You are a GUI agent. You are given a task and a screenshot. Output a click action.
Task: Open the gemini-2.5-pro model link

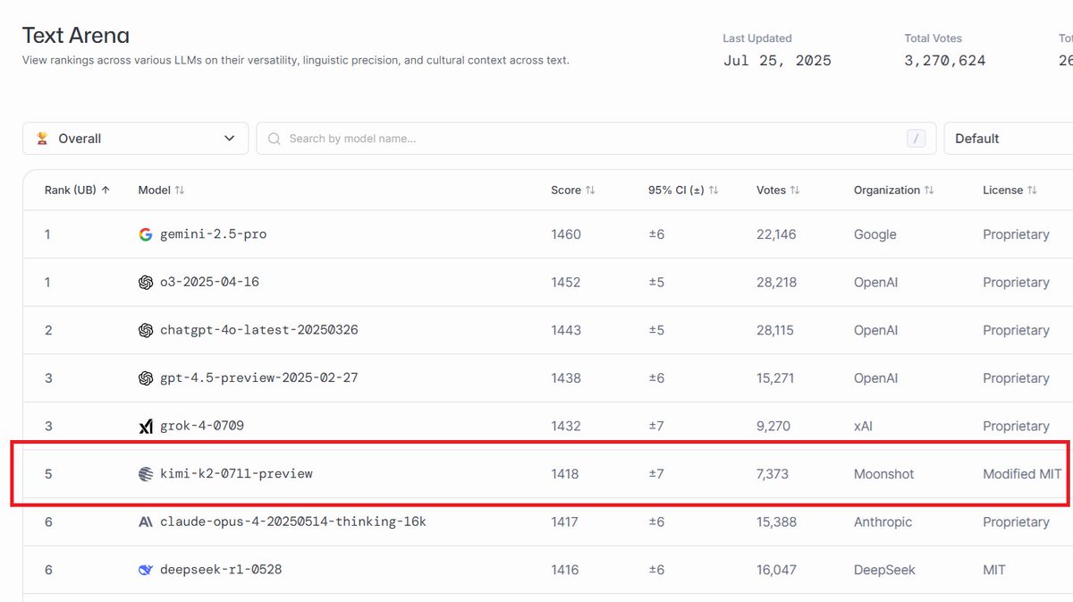(214, 234)
